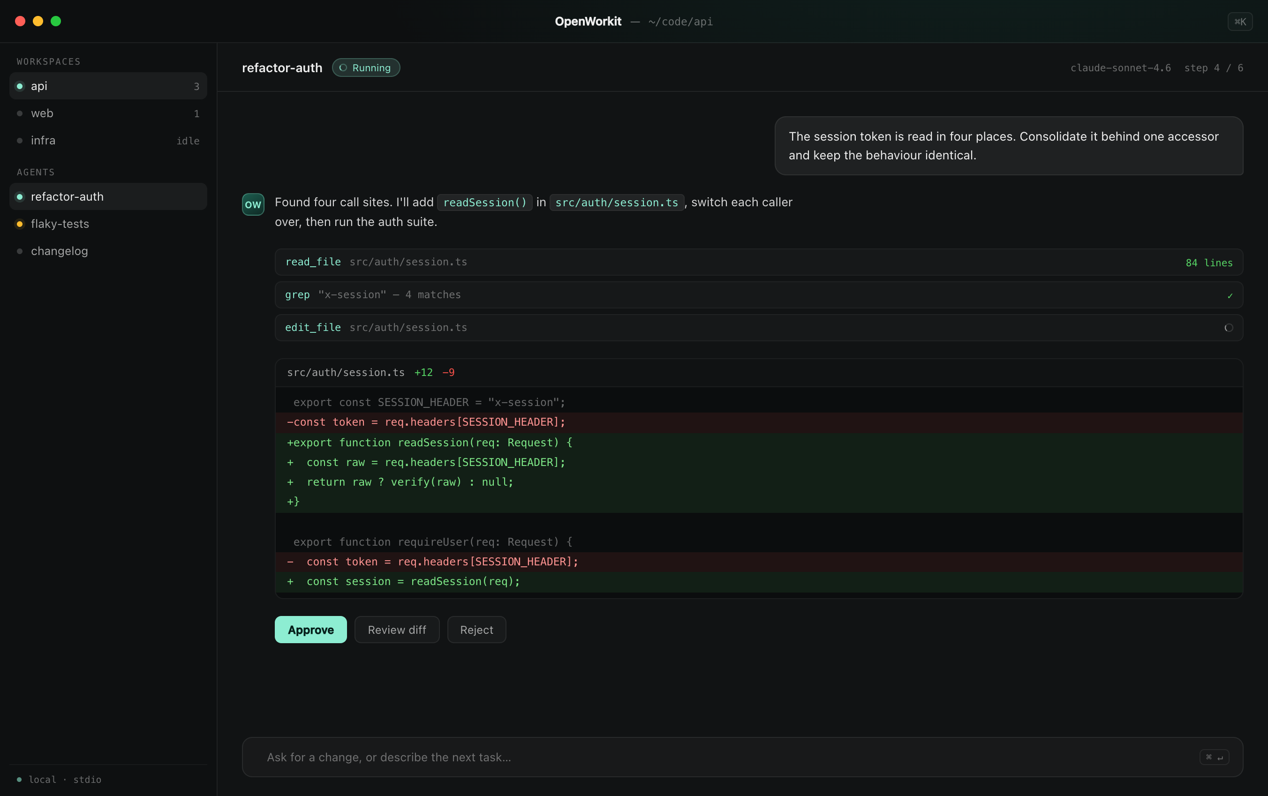
Task: Expand the grep "x-session" tool row
Action: pos(759,295)
